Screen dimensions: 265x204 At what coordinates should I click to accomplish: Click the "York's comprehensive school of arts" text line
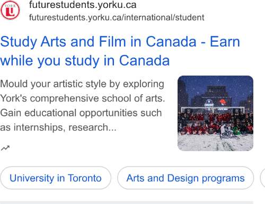82,98
